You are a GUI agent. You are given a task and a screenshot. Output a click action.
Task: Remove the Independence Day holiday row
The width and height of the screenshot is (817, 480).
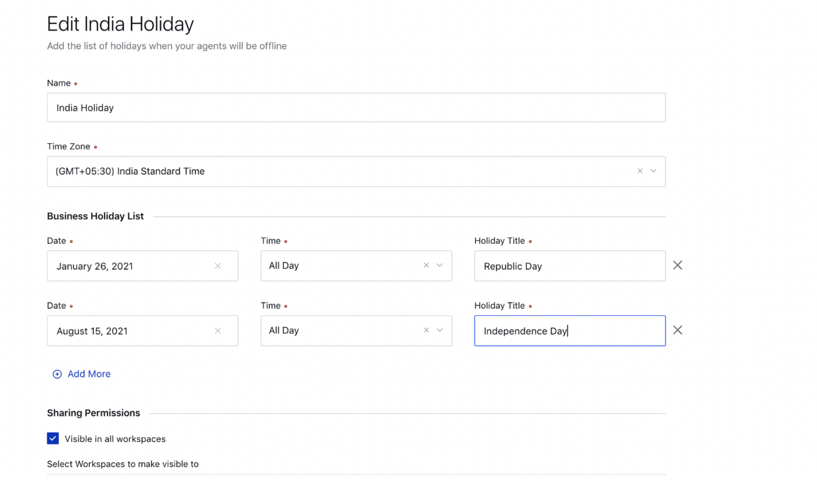click(678, 330)
